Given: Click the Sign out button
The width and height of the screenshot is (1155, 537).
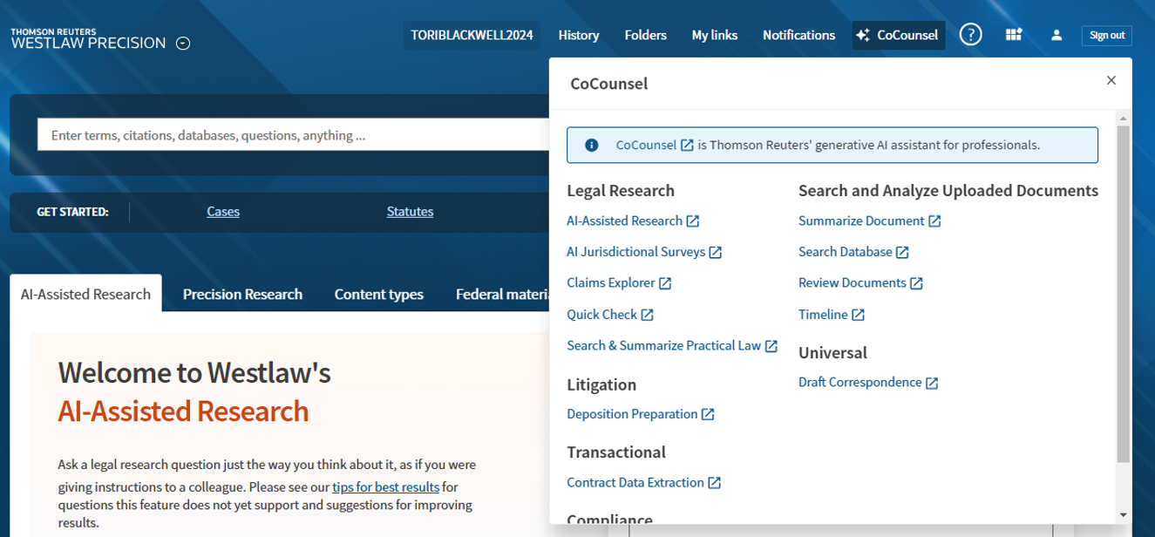Looking at the screenshot, I should point(1106,35).
